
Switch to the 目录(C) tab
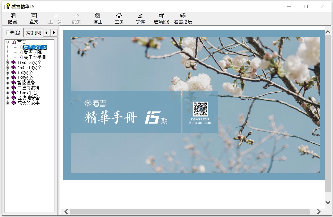coord(13,33)
